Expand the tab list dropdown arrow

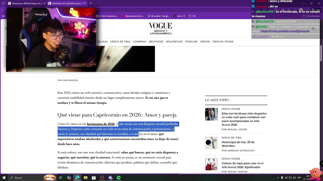tap(3, 4)
